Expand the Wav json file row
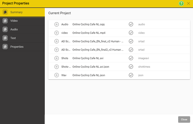Viewport: 193px width, 124px height. tap(57, 75)
